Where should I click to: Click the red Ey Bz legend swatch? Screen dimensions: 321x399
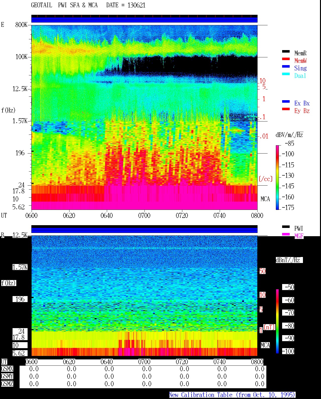(286, 109)
